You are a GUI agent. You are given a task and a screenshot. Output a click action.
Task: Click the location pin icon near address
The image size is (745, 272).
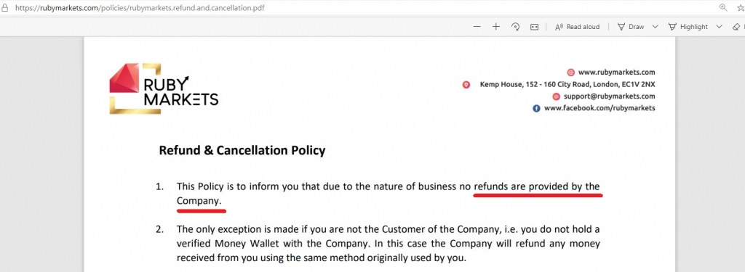tap(466, 85)
